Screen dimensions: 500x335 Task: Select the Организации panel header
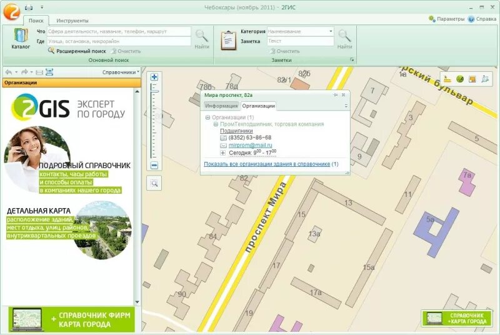pos(71,82)
